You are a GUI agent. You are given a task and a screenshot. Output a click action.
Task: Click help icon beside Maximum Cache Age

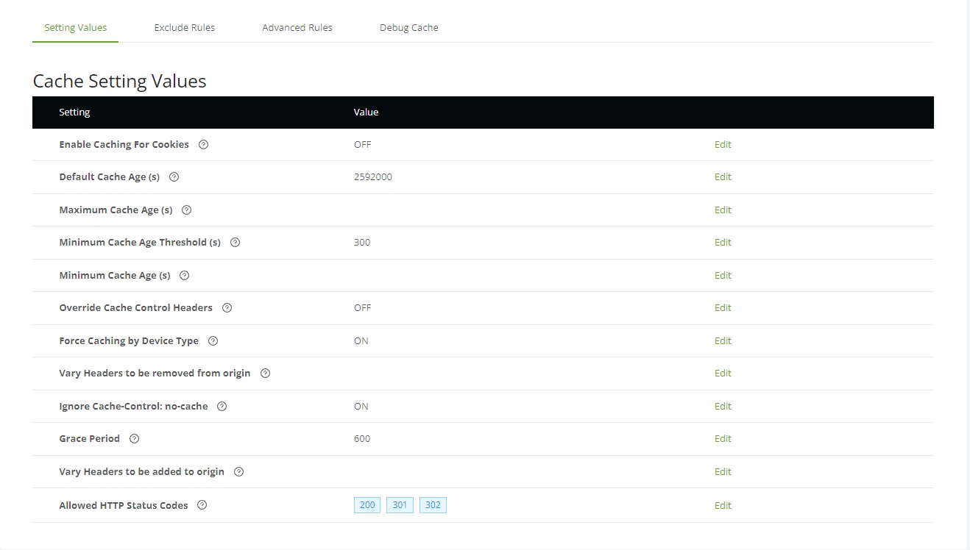tap(187, 210)
